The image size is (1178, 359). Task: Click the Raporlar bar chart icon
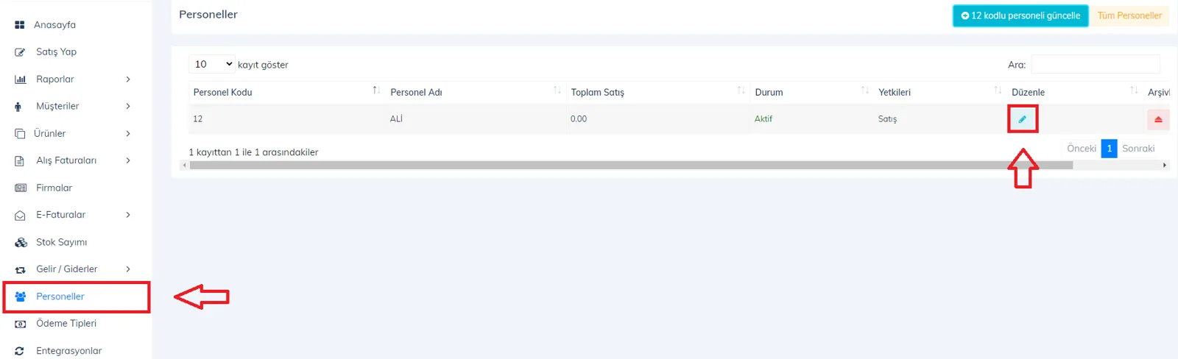point(20,79)
